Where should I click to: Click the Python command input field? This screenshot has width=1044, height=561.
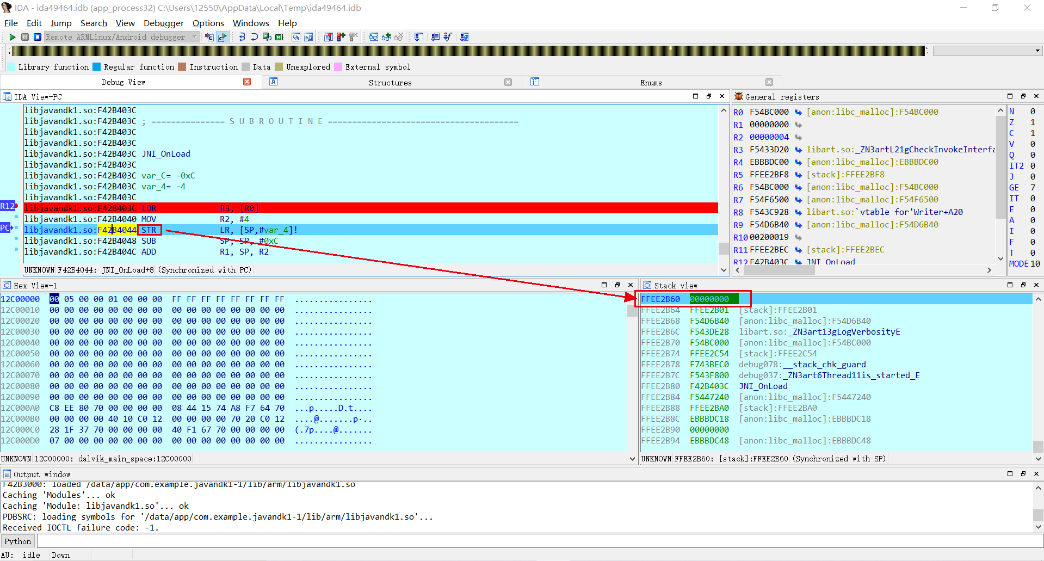point(539,541)
